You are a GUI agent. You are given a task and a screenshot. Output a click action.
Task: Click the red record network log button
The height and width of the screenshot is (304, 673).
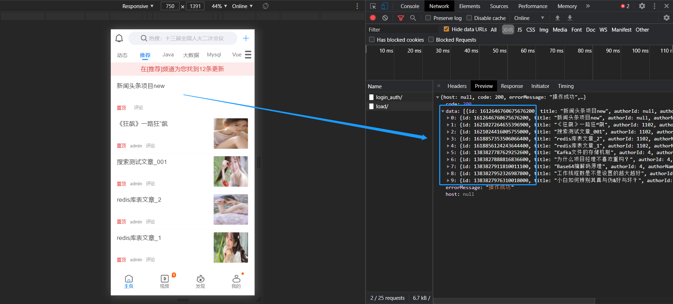pyautogui.click(x=373, y=18)
